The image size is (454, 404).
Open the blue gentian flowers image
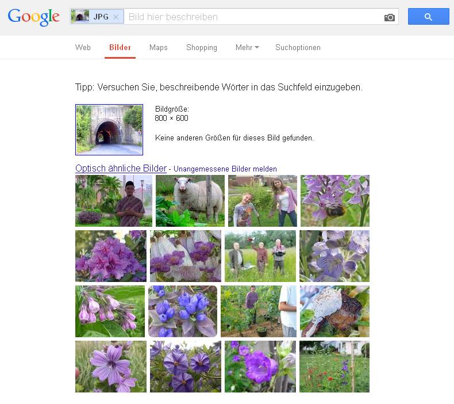click(x=183, y=311)
